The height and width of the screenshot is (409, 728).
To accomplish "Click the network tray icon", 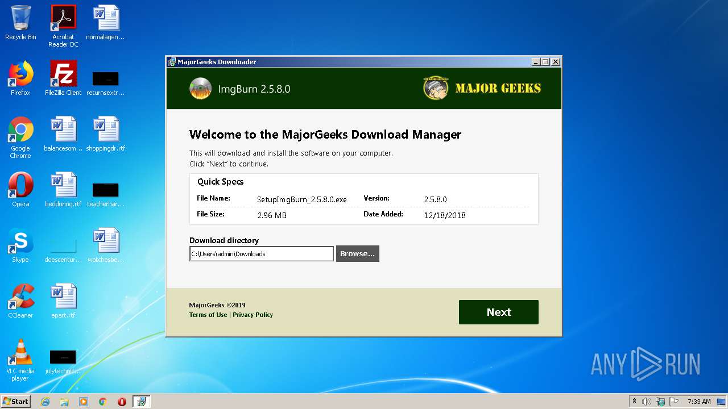I will tap(660, 402).
